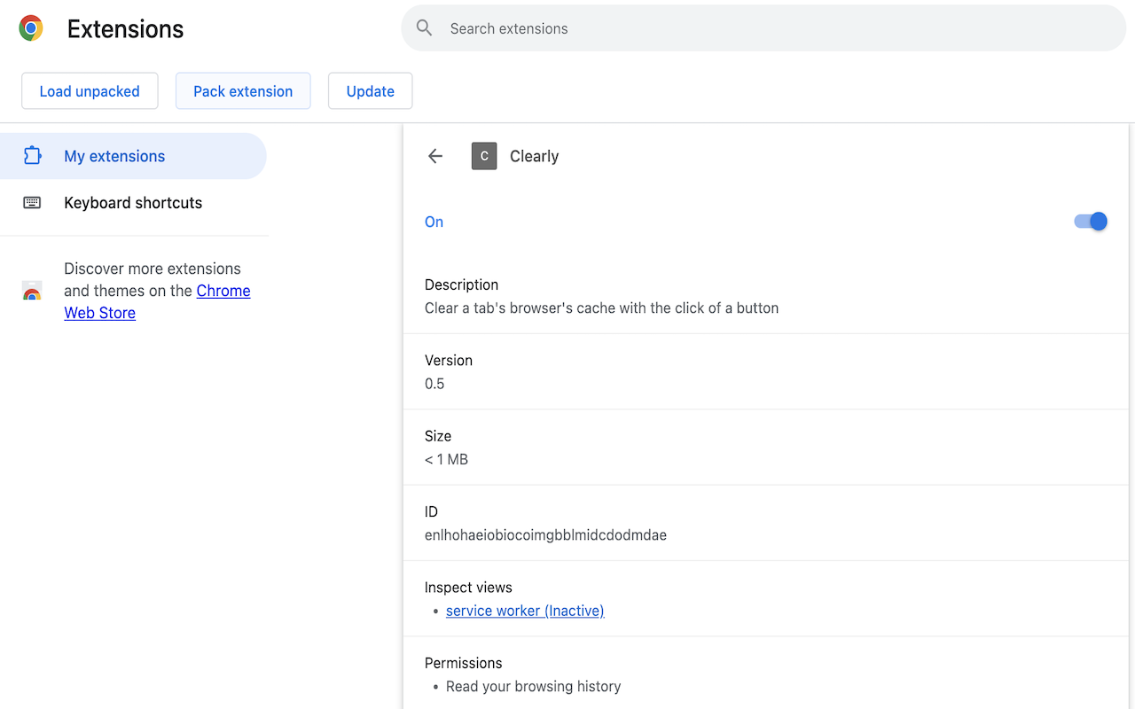Click the puzzle-piece My extensions icon
This screenshot has width=1135, height=709.
33,155
